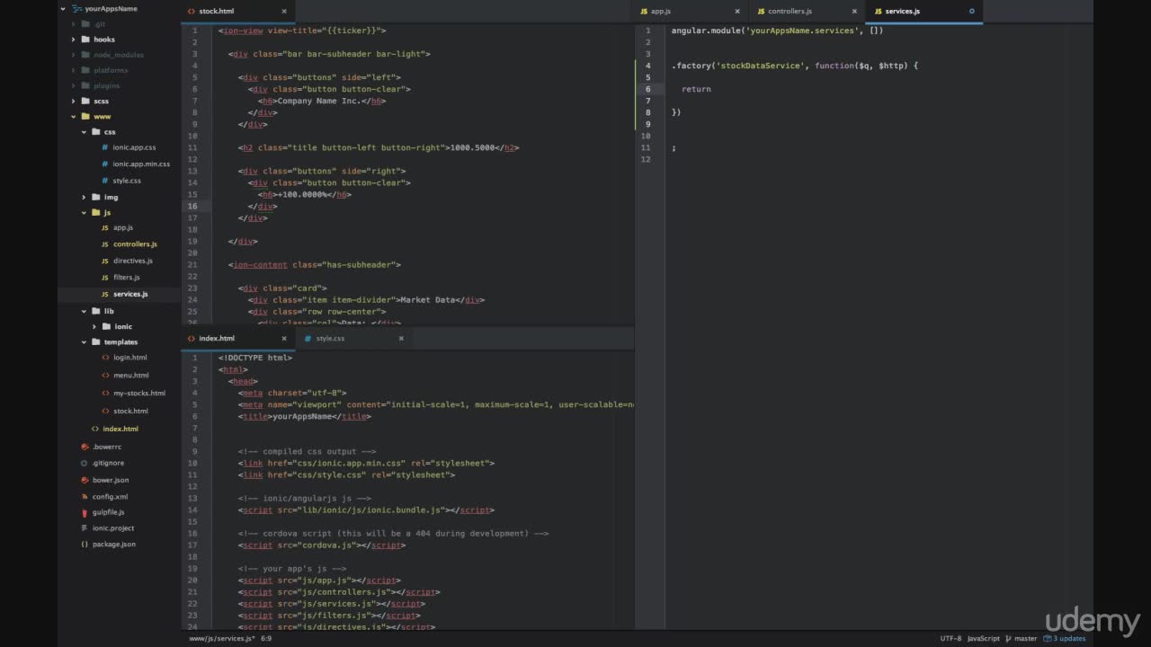Click the hooks folder icon

pos(85,40)
